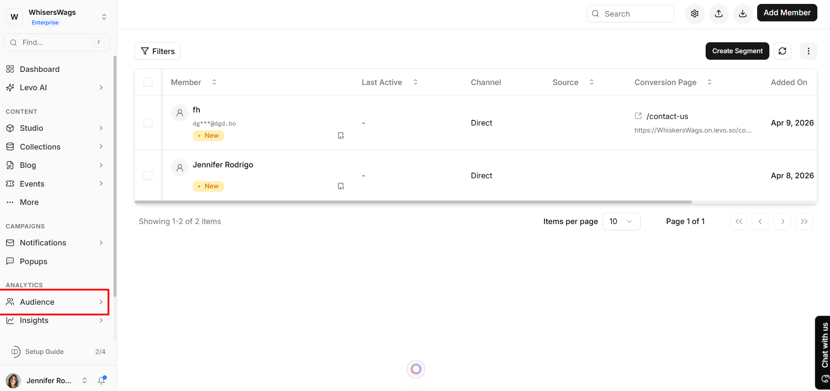Click the notifications bell icon
The image size is (830, 391).
[x=102, y=381]
